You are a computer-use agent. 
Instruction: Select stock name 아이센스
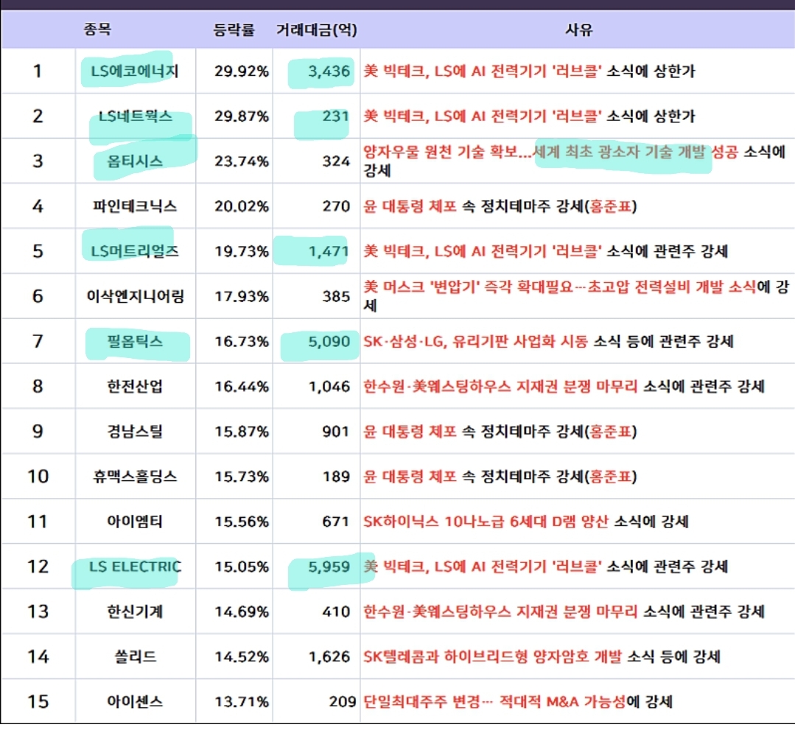pos(134,701)
